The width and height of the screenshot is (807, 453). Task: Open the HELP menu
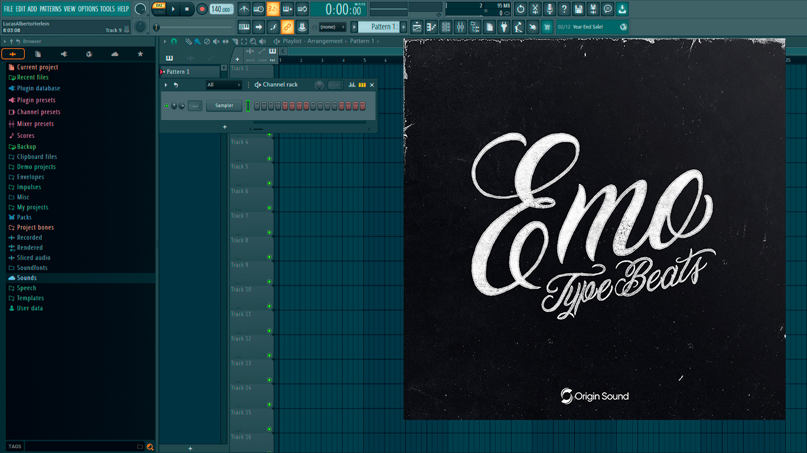coord(123,9)
